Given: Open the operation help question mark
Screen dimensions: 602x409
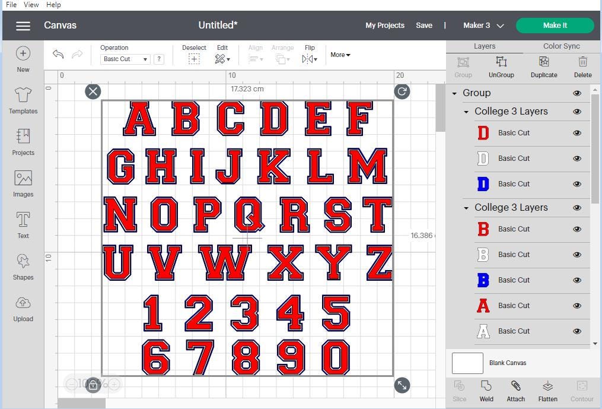Looking at the screenshot, I should point(159,59).
